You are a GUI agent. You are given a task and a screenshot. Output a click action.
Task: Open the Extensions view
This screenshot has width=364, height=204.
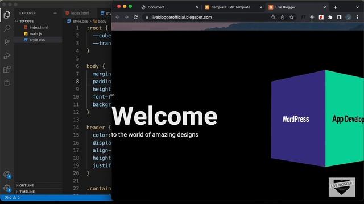(x=7, y=69)
